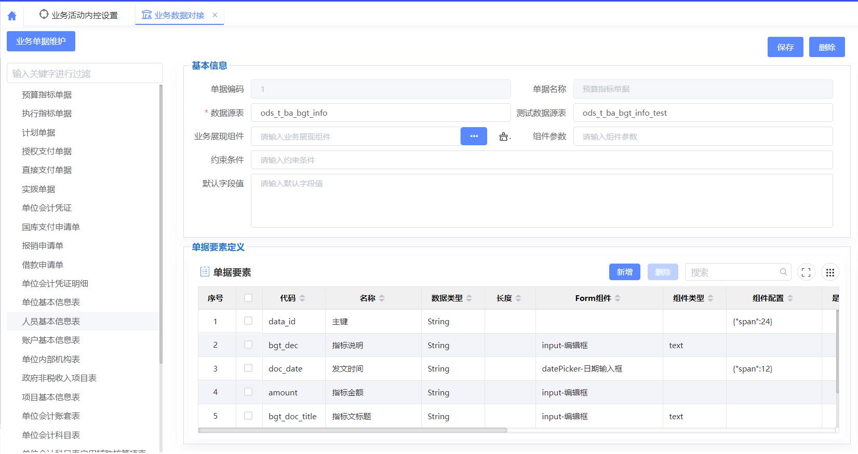Viewport: 858px width, 454px height.
Task: Click the bgt_doc_title code cell
Action: click(293, 416)
